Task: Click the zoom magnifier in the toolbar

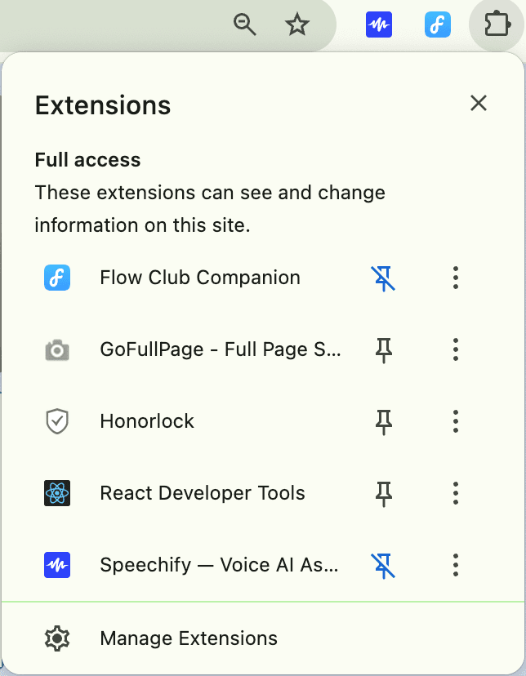Action: coord(244,24)
